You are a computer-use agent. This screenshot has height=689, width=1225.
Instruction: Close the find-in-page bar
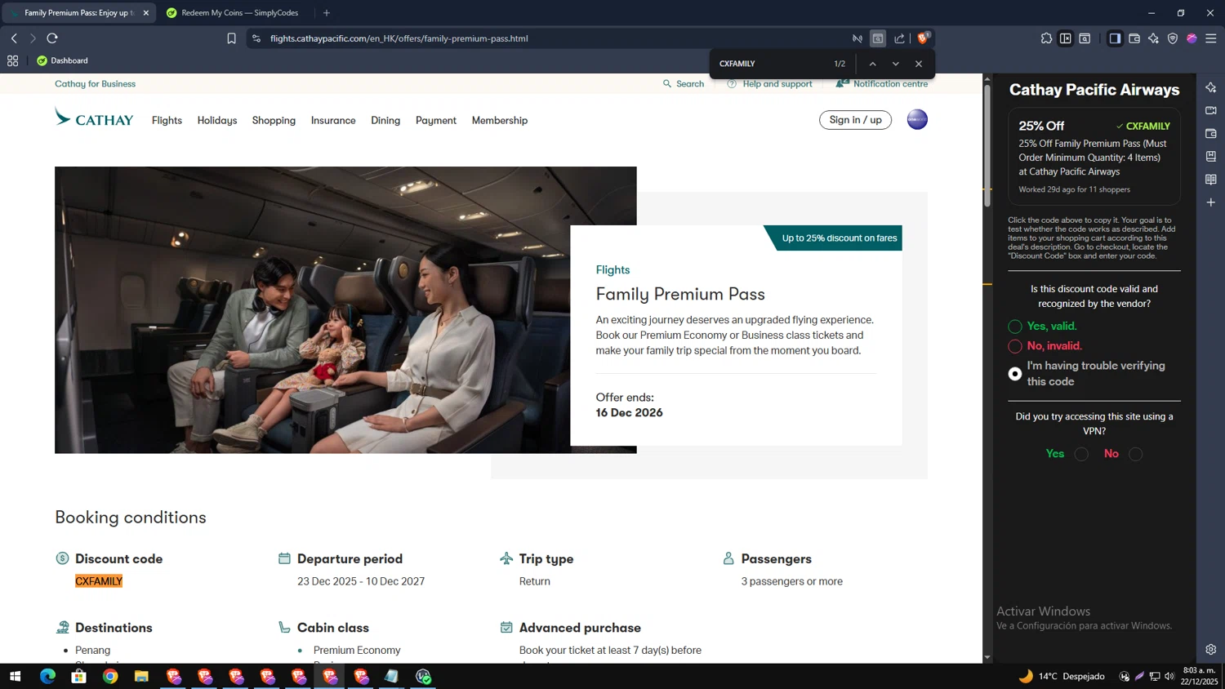(919, 64)
